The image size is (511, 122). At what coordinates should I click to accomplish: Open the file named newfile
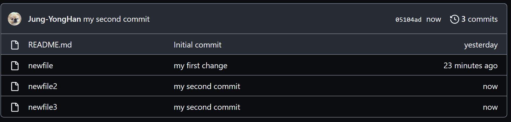tap(40, 66)
